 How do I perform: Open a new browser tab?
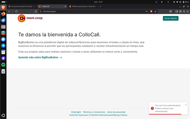coord(100,6)
